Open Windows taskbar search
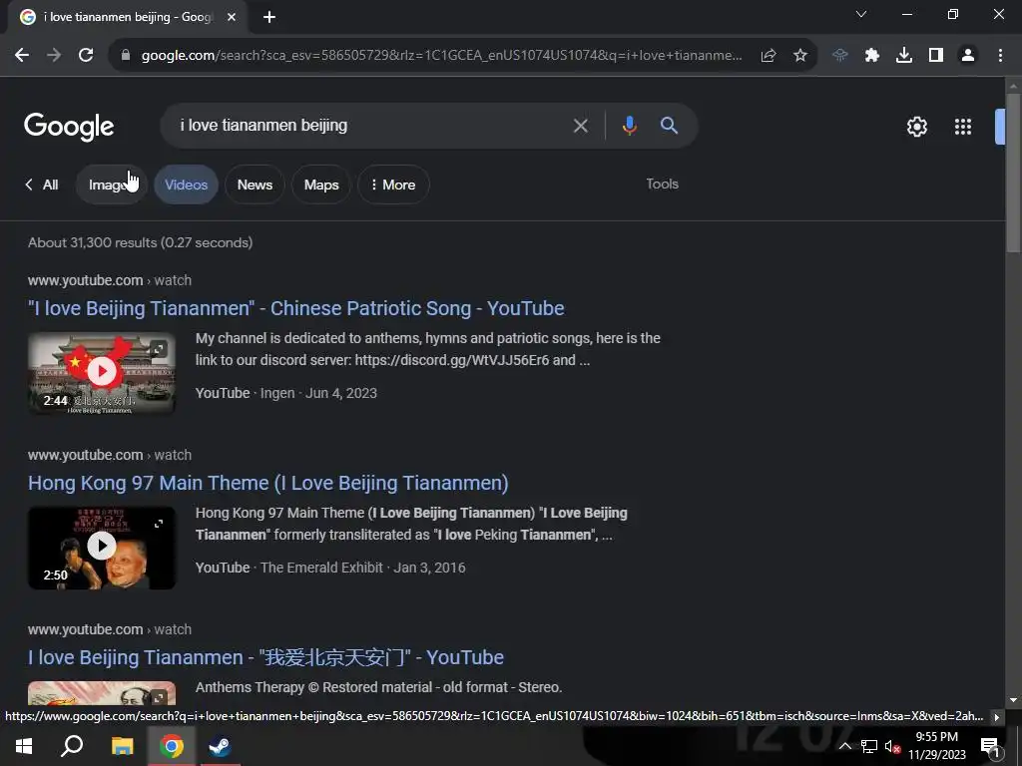The width and height of the screenshot is (1022, 766). point(72,746)
